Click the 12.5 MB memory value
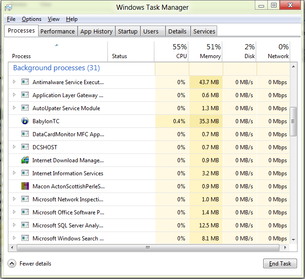 click(209, 226)
